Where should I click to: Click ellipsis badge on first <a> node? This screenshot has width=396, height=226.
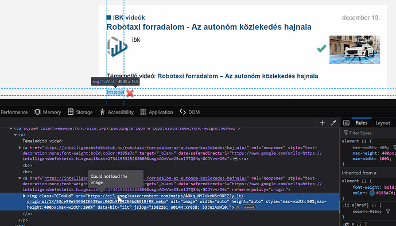coord(235,159)
